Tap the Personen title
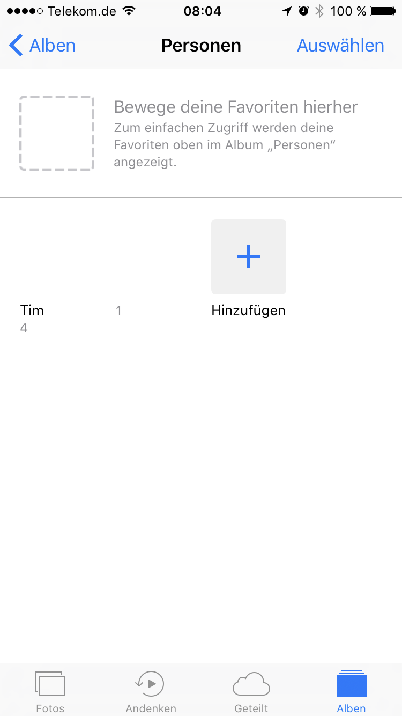 (201, 46)
